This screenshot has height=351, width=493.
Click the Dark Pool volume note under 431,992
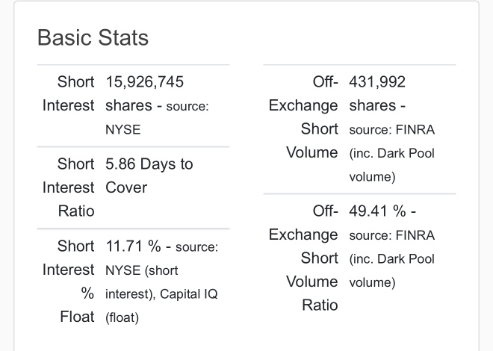[x=391, y=165]
